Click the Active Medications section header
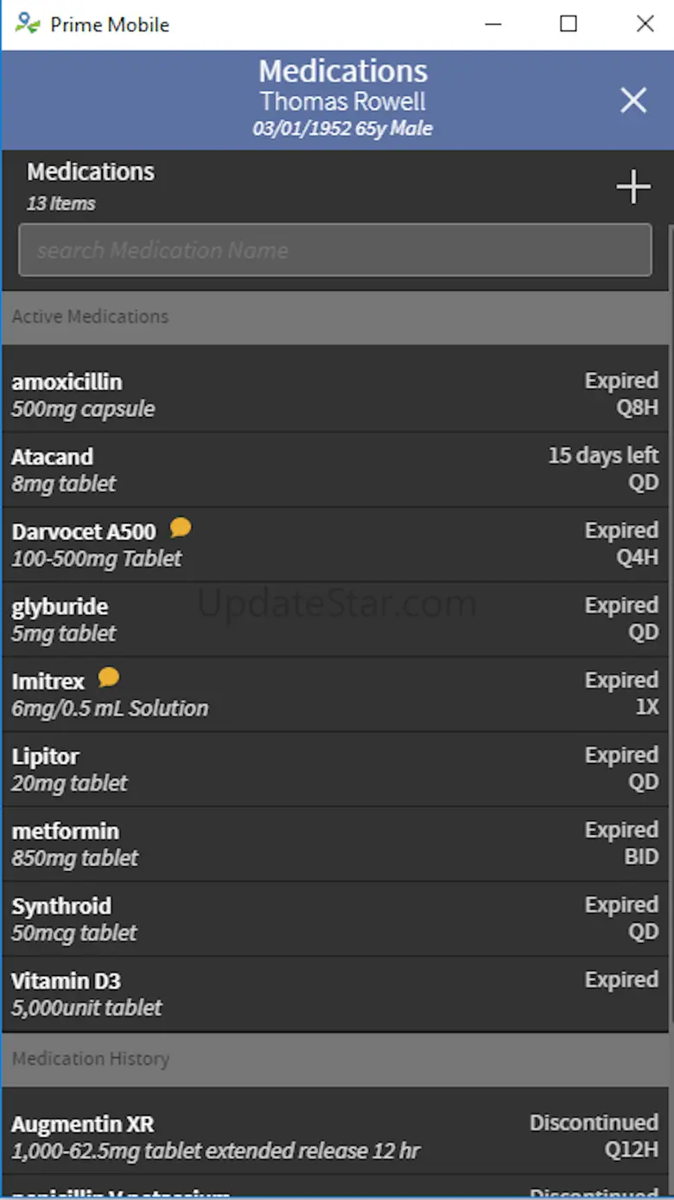Screen dimensions: 674x1200 tap(335, 317)
